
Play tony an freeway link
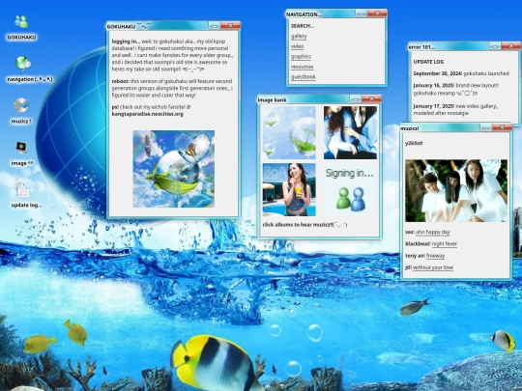tap(435, 256)
